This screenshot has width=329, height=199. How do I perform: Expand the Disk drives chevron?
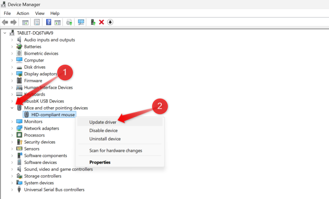click(x=12, y=67)
